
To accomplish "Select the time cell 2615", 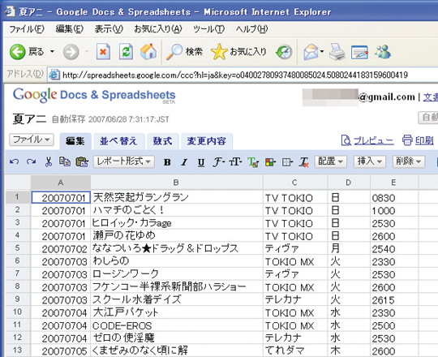I will click(x=394, y=299).
